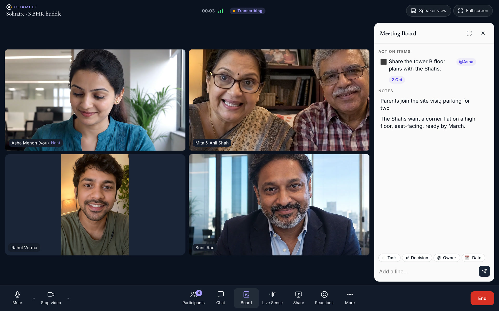
Task: Expand Meeting Board to full size
Action: pyautogui.click(x=469, y=33)
